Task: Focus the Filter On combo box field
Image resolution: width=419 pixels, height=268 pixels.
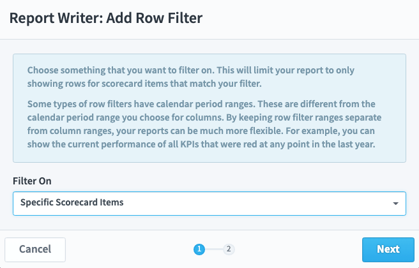Action: [209, 204]
